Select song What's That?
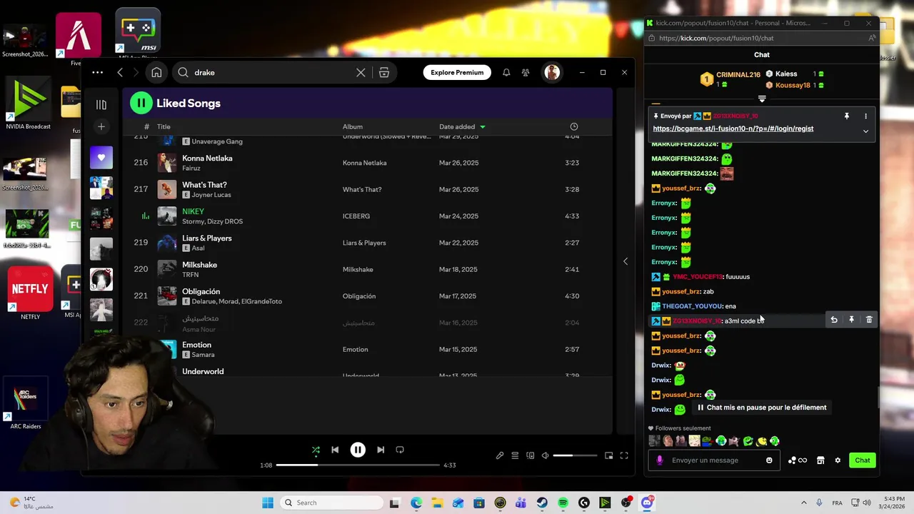 (x=204, y=185)
